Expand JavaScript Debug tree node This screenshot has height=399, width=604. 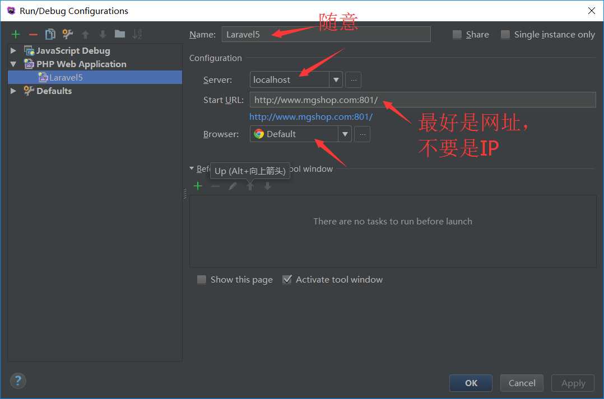[13, 51]
